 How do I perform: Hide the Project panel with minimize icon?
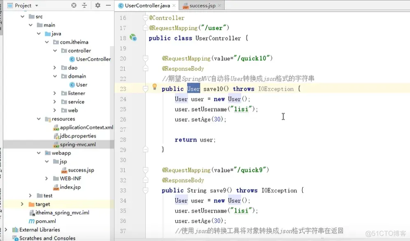[x=108, y=5]
